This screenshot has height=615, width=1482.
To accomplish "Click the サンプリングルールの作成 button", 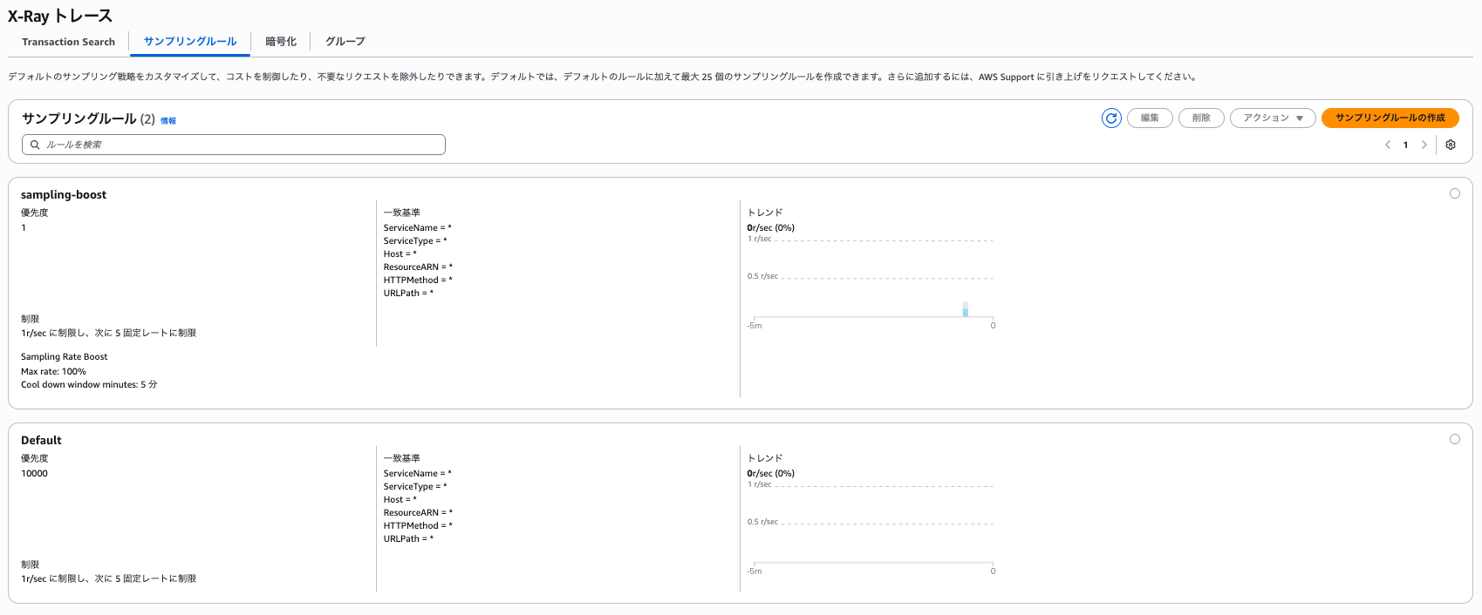I will click(1390, 118).
